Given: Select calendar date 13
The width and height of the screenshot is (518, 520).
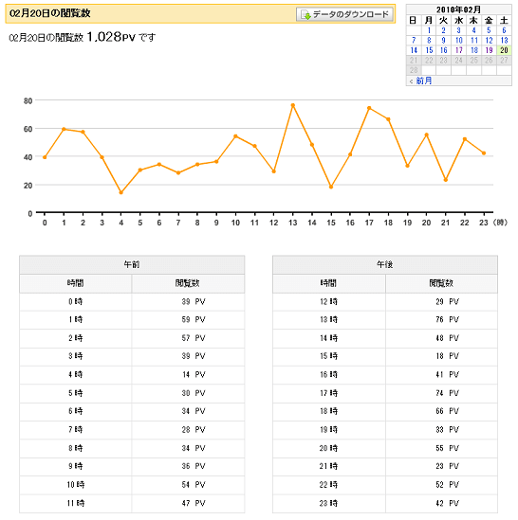Looking at the screenshot, I should 504,41.
